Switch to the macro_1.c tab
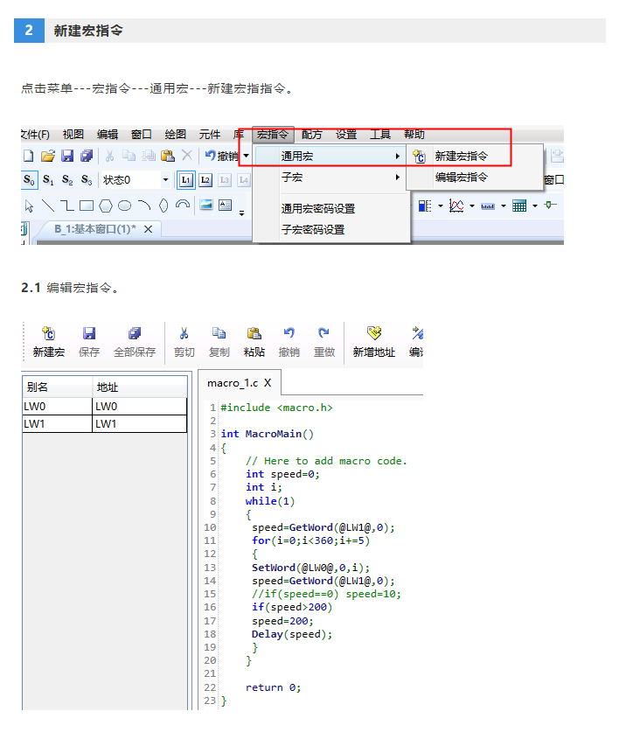619x732 pixels. [x=233, y=383]
